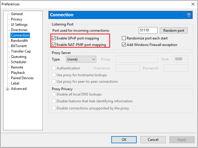The image size is (198, 148).
Task: Toggle Enable UPnP port mapping checkbox
Action: click(x=54, y=38)
